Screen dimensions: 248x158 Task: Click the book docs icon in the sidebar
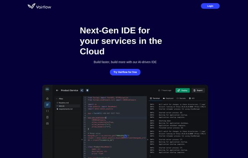coord(47,117)
